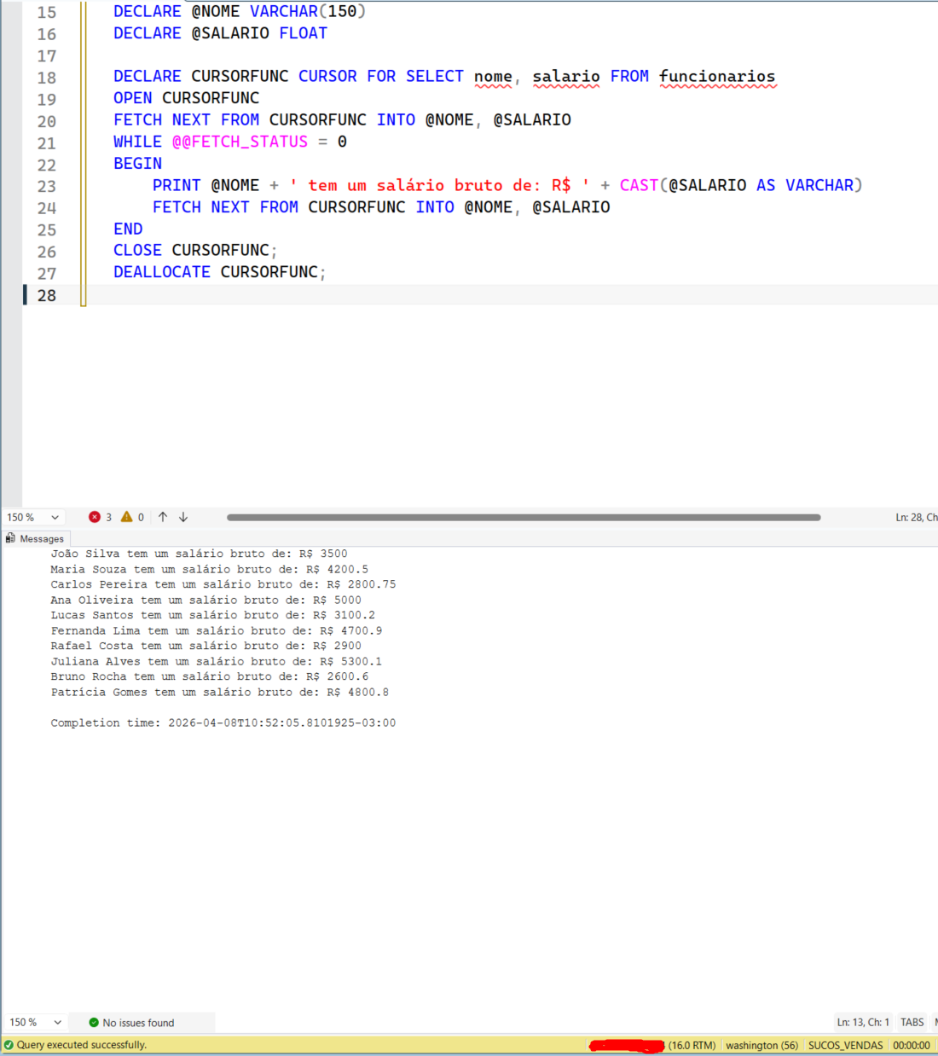Click the 00:00:00 elapsed time entry
Viewport: 938px width, 1056px height.
[912, 1045]
